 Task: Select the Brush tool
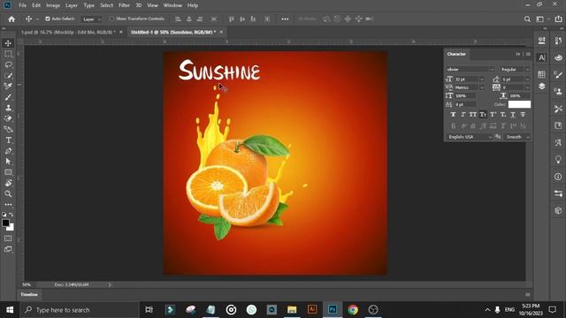click(x=8, y=97)
